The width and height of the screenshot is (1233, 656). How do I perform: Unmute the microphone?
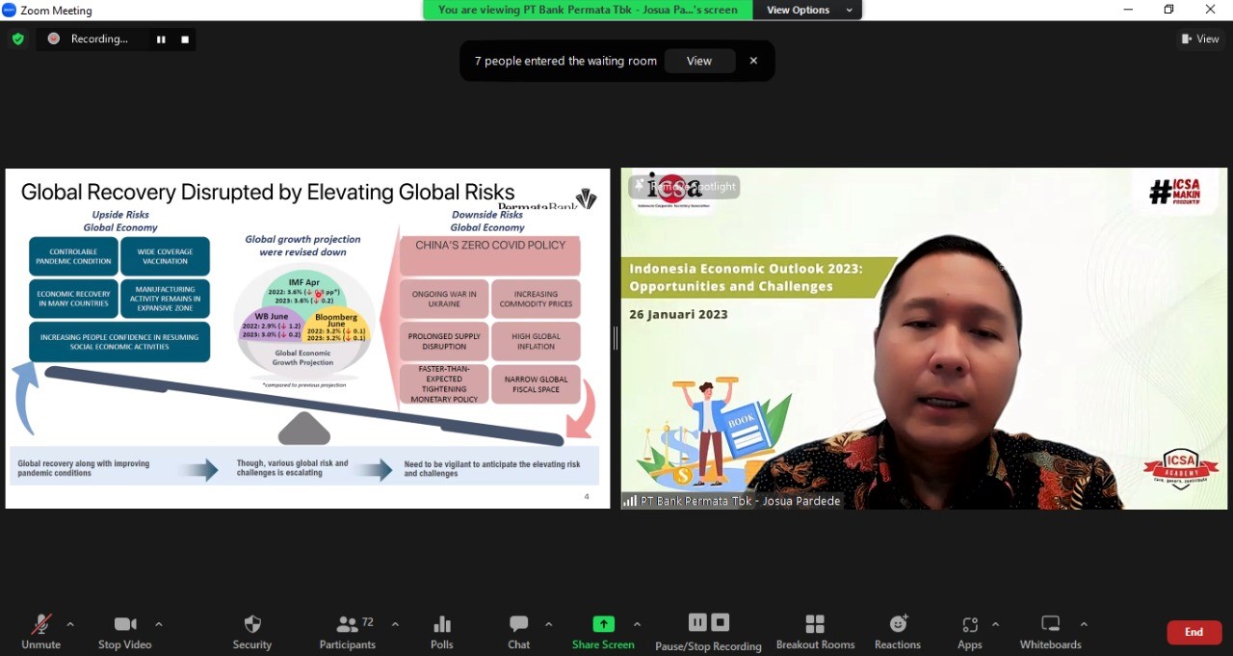(40, 631)
